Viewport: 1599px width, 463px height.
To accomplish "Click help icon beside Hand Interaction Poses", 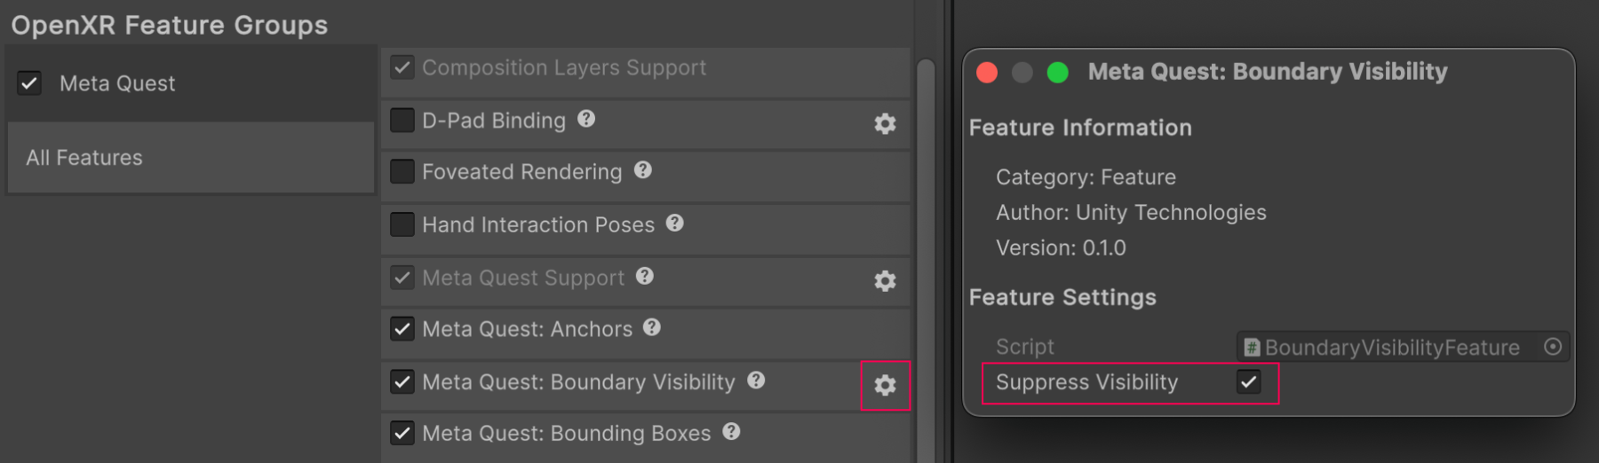I will click(675, 223).
